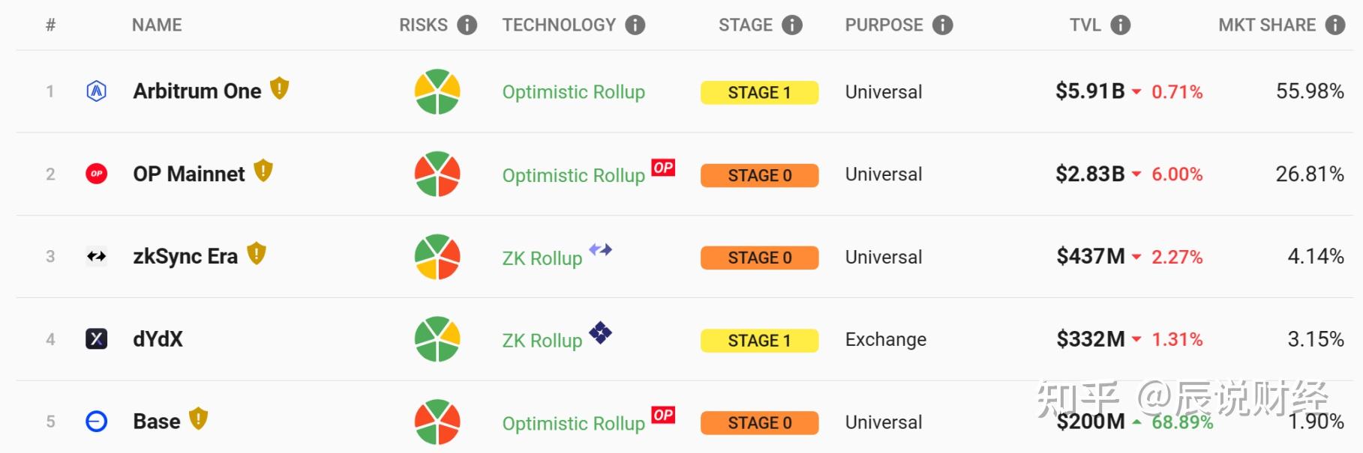Viewport: 1363px width, 453px height.
Task: Click the red OP Mainnet logo
Action: pyautogui.click(x=97, y=174)
